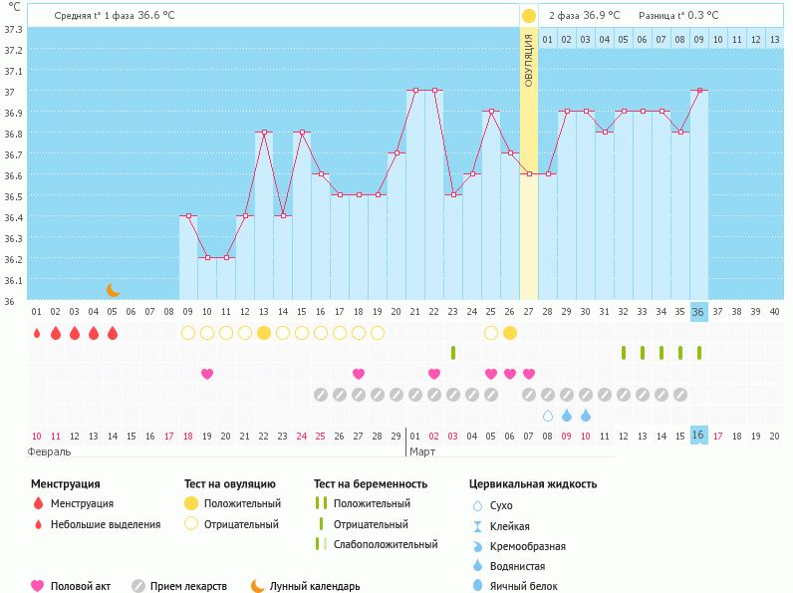
Task: Click the Отрицательный ovulation legend circle
Action: point(190,523)
